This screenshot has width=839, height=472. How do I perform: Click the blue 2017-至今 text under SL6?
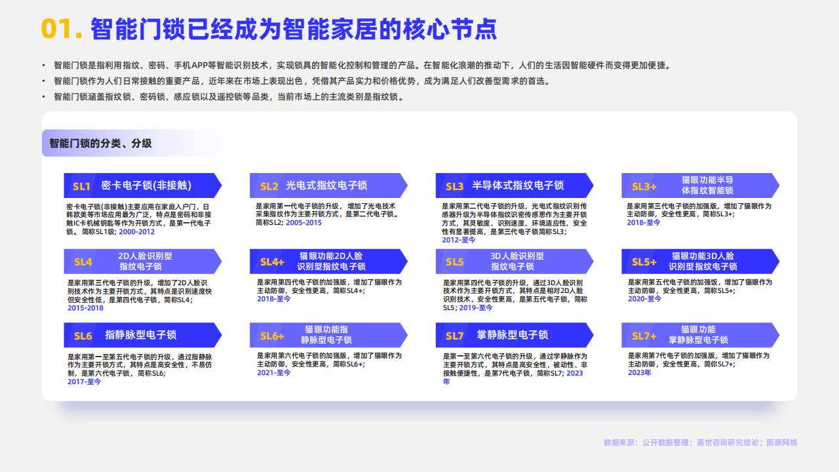tap(85, 382)
